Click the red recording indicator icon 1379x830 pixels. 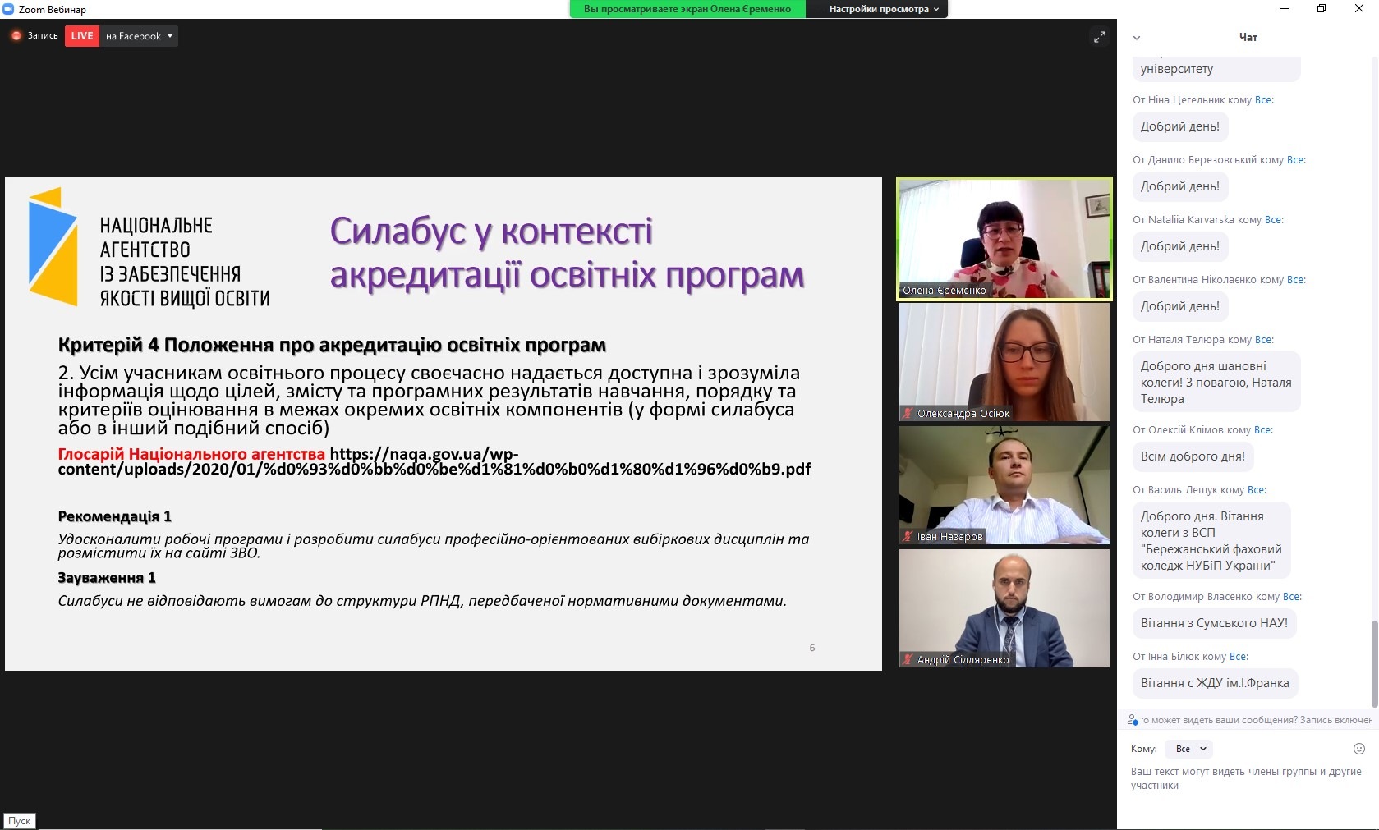click(x=16, y=36)
